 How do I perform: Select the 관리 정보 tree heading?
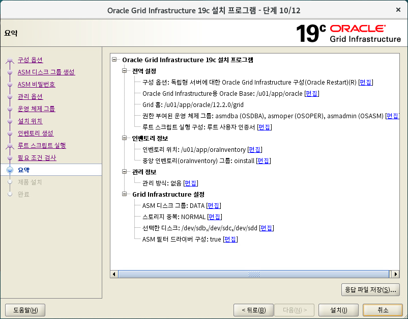tap(144, 172)
